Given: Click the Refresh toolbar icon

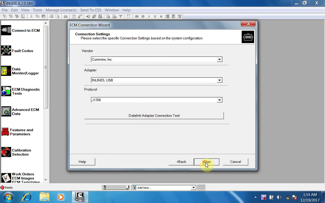Looking at the screenshot, I should click(74, 16).
